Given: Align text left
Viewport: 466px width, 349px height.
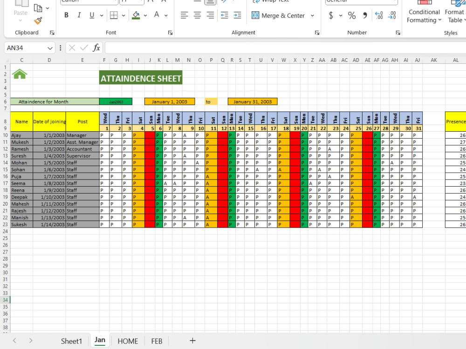Looking at the screenshot, I should pos(184,15).
